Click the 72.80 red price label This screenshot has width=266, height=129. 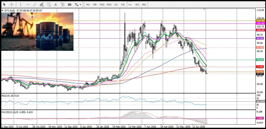260,67
